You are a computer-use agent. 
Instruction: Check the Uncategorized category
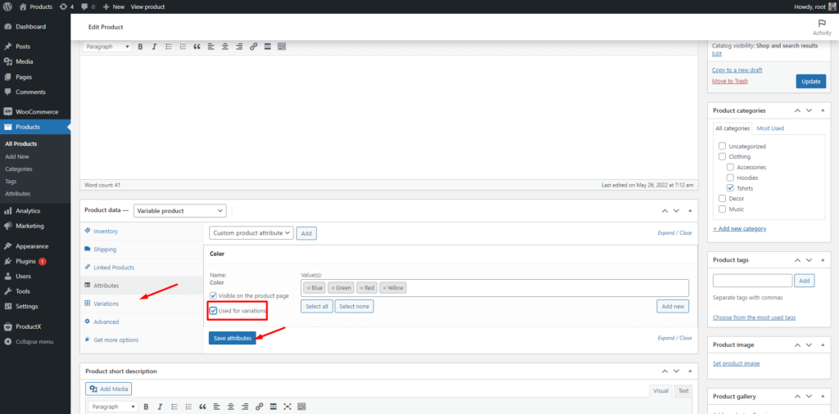click(x=722, y=146)
